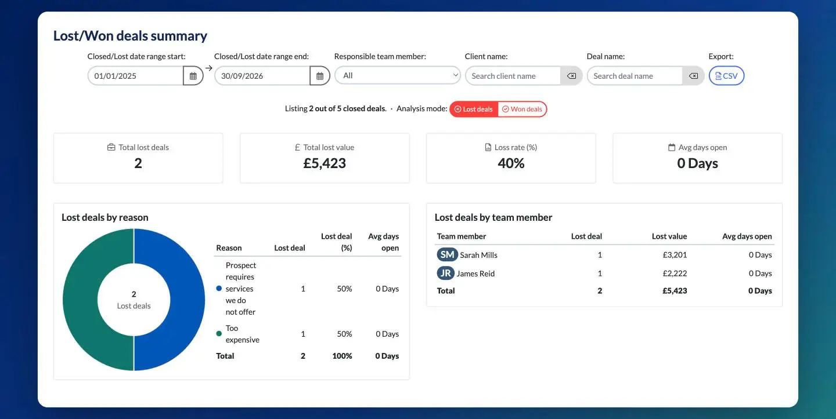Click the calendar icon beside Avg days open

[x=672, y=147]
